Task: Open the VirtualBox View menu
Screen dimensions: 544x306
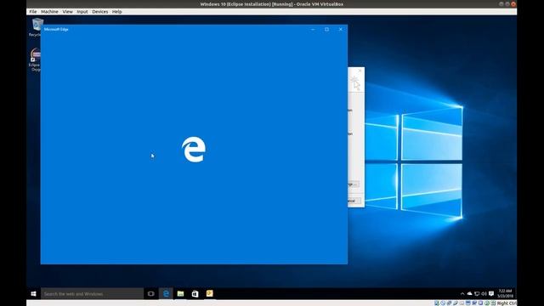Action: pyautogui.click(x=68, y=11)
